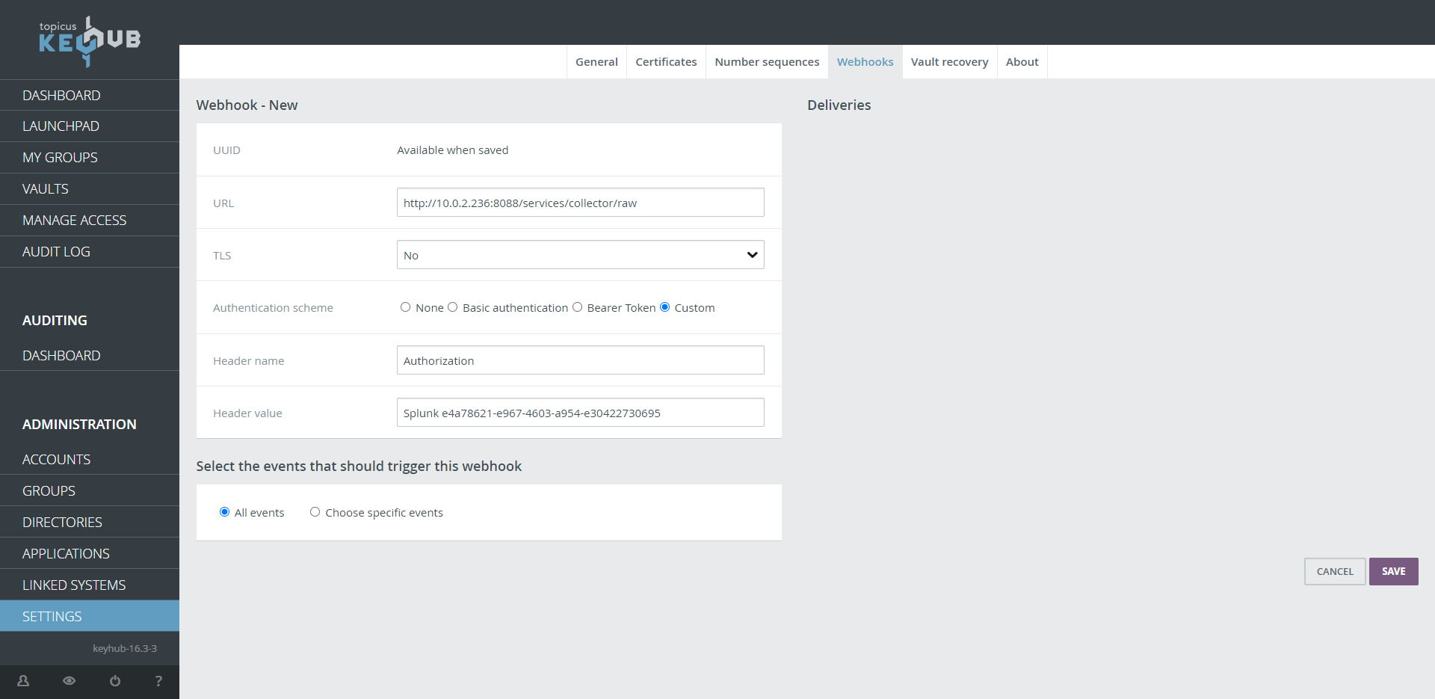
Task: Open the user profile icon in bottom bar
Action: (23, 681)
